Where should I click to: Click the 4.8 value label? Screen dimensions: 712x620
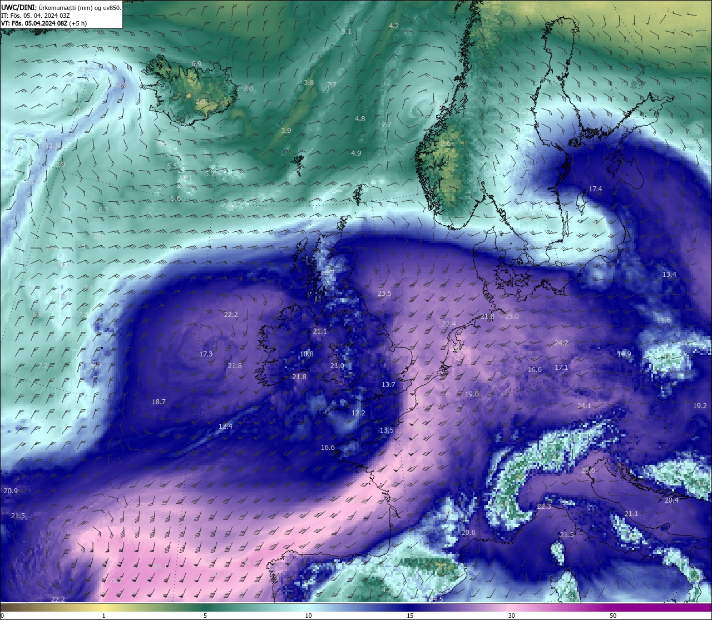tap(360, 119)
